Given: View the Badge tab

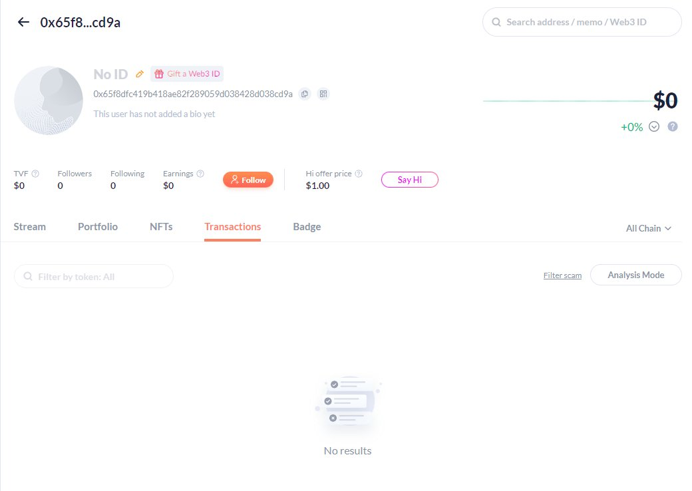Looking at the screenshot, I should [307, 227].
